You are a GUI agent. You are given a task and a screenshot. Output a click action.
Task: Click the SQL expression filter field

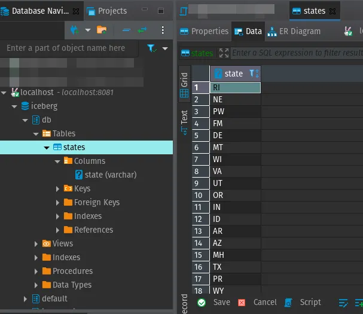296,53
